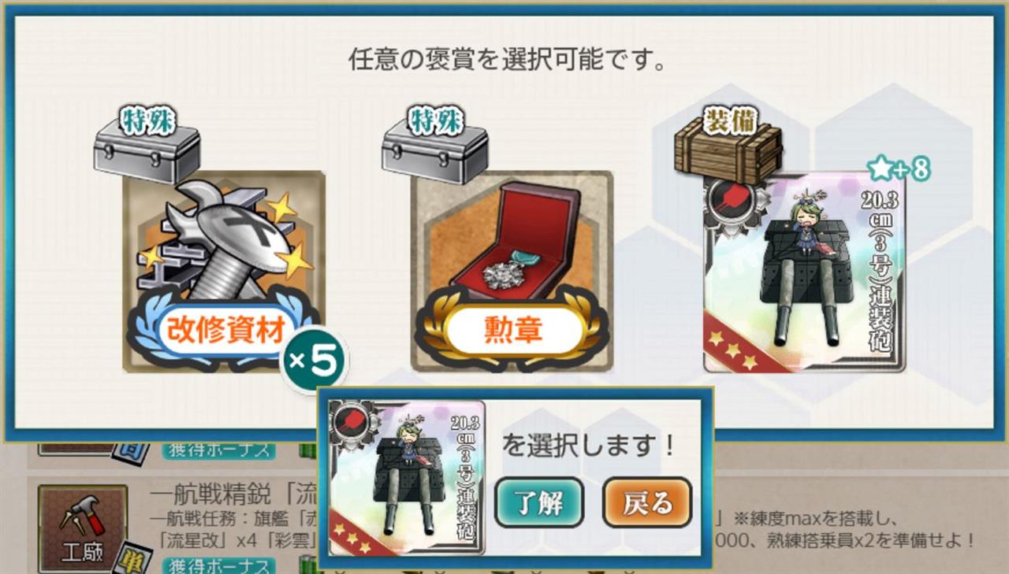Image resolution: width=1009 pixels, height=574 pixels.
Task: Click the silver 特殊 toolbox icon above 勲章
Action: click(x=435, y=147)
